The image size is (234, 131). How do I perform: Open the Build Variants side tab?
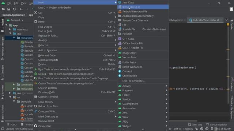click(x=3, y=113)
